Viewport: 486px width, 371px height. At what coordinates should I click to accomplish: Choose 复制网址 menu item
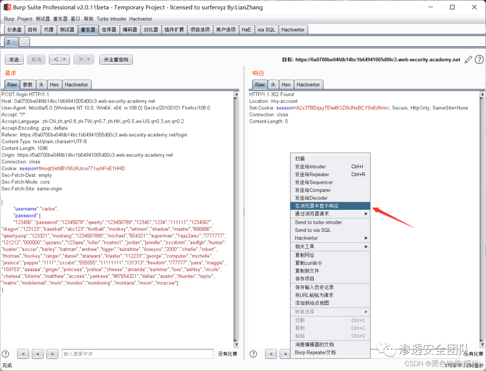point(330,255)
